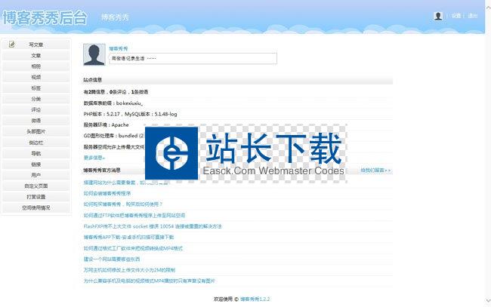Open 建设一个网站需要哪些东西 link
Image resolution: width=491 pixels, height=307 pixels.
pyautogui.click(x=112, y=259)
